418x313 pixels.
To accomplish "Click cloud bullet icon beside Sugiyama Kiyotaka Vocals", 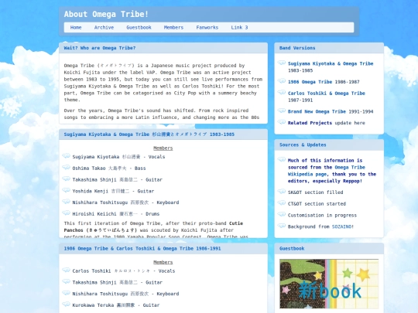I will tap(66, 156).
